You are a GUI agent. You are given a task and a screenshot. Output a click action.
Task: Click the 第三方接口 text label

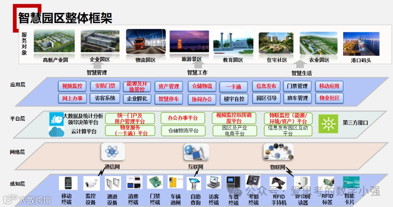pyautogui.click(x=355, y=123)
